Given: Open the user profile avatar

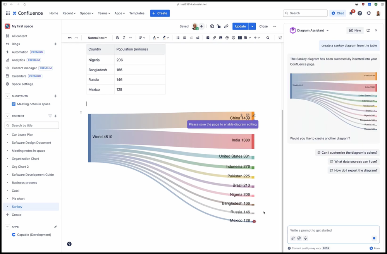Looking at the screenshot, I should point(378,13).
